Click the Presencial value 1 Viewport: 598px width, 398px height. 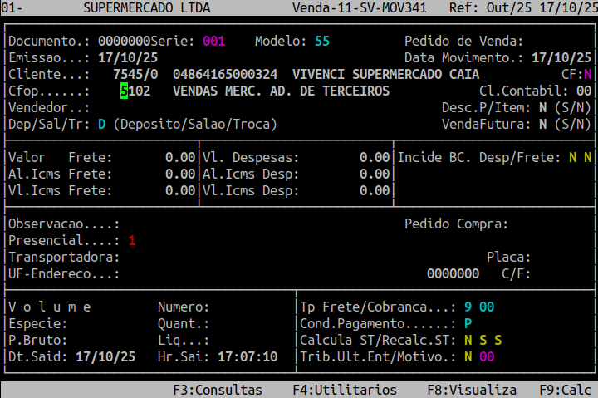(131, 240)
